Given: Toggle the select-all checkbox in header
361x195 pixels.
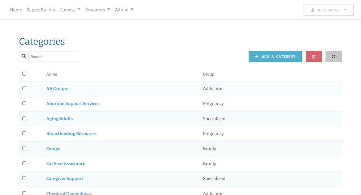Looking at the screenshot, I should tap(25, 73).
